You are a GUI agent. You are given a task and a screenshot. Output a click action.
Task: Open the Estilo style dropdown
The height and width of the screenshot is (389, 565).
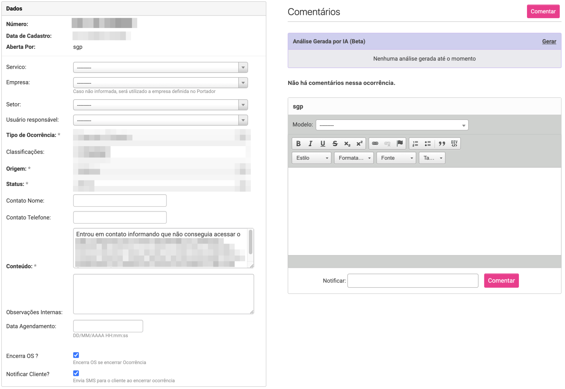click(x=311, y=158)
